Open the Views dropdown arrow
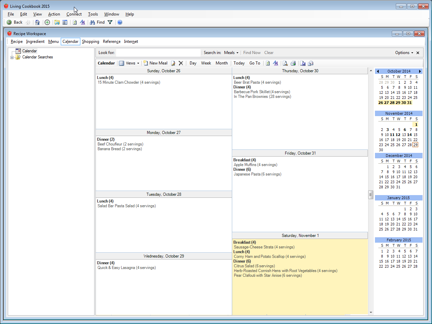 [x=138, y=63]
